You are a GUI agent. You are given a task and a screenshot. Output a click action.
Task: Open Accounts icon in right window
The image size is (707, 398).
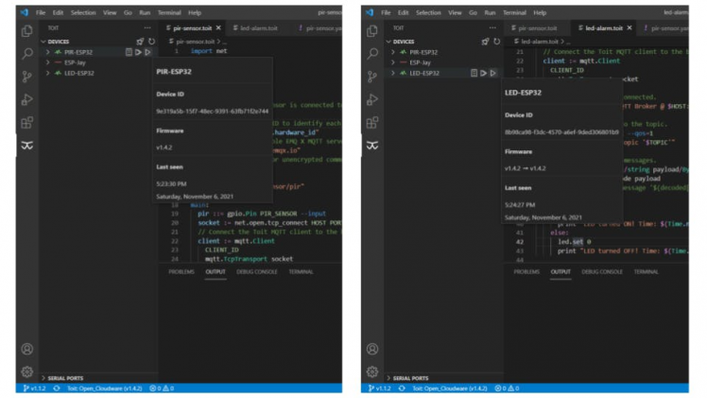pyautogui.click(x=372, y=349)
